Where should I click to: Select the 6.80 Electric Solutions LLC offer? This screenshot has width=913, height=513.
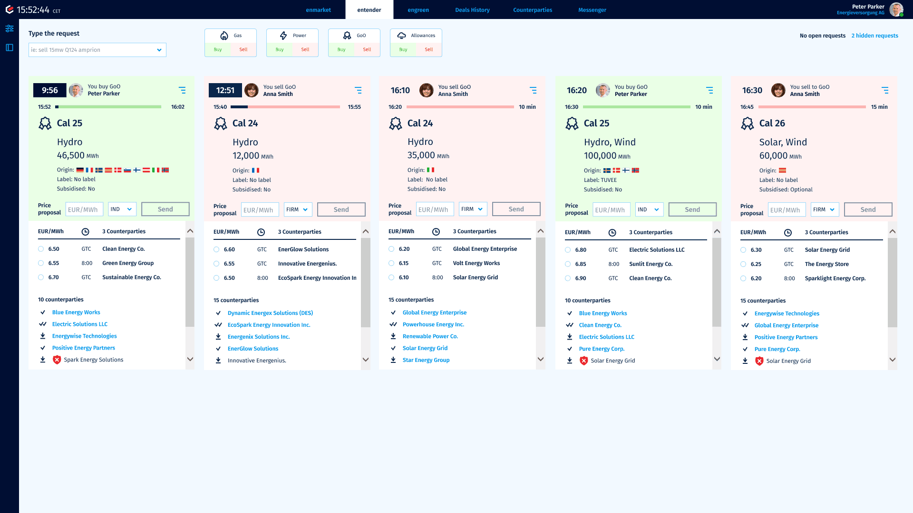click(x=568, y=250)
